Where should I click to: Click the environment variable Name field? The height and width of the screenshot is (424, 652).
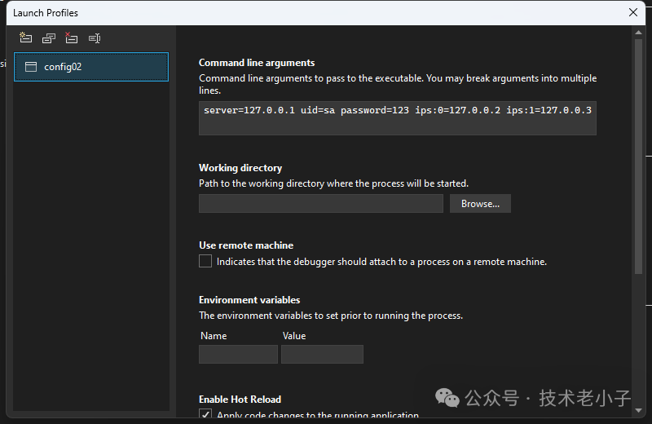click(x=238, y=355)
